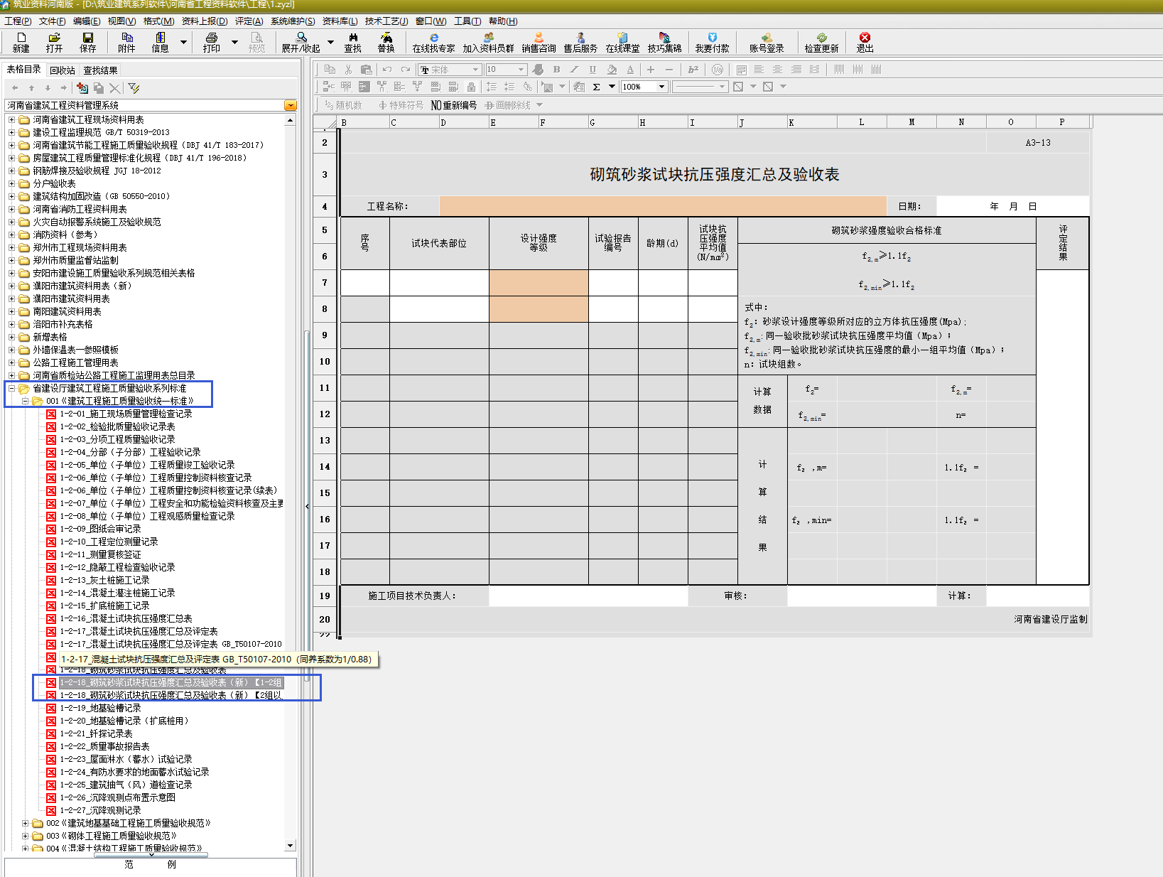Viewport: 1163px width, 877px height.
Task: Toggle Bold formatting
Action: click(x=557, y=69)
